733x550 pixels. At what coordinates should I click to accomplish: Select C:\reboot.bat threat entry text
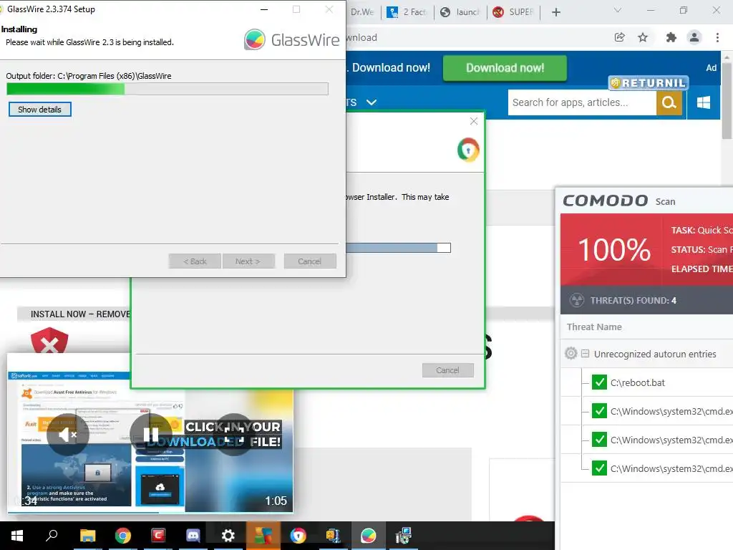click(637, 382)
